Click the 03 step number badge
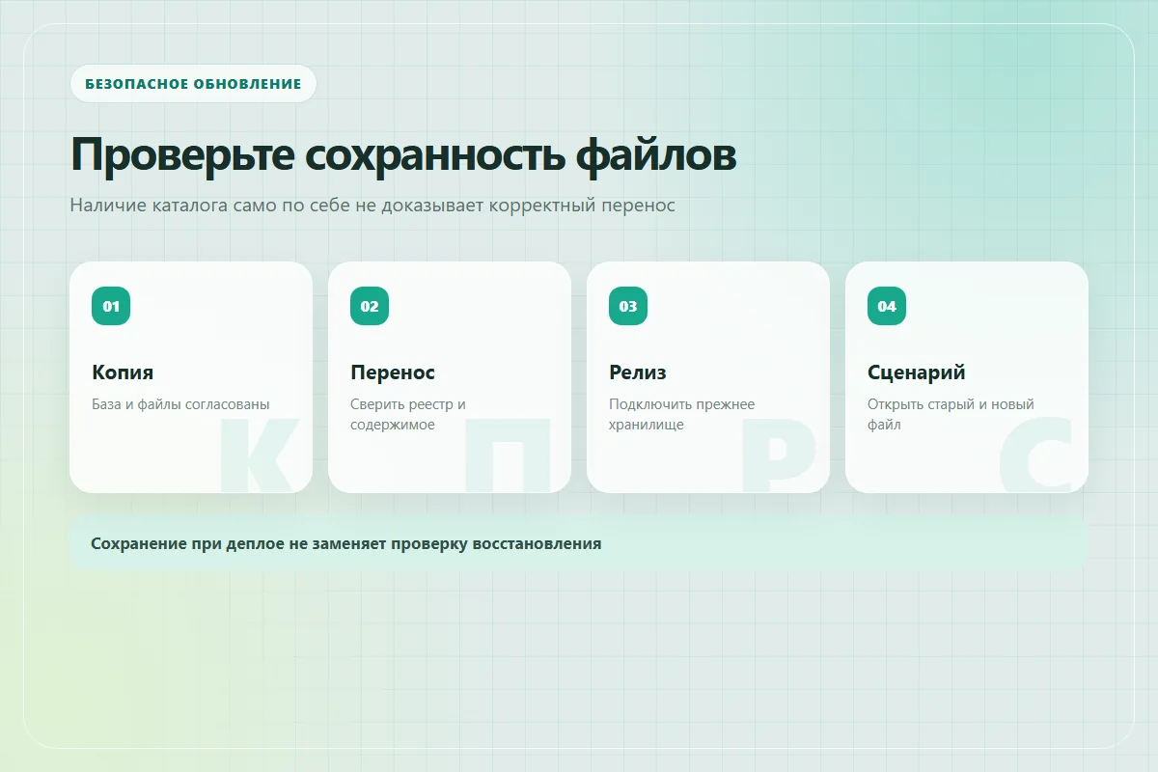 tap(628, 306)
